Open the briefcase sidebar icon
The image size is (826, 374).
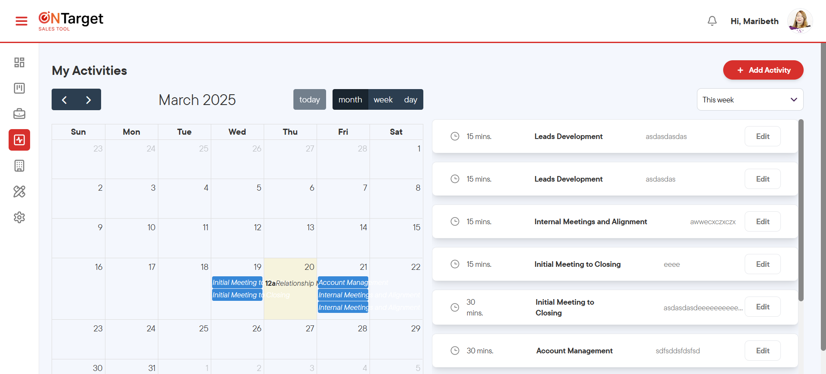point(19,114)
